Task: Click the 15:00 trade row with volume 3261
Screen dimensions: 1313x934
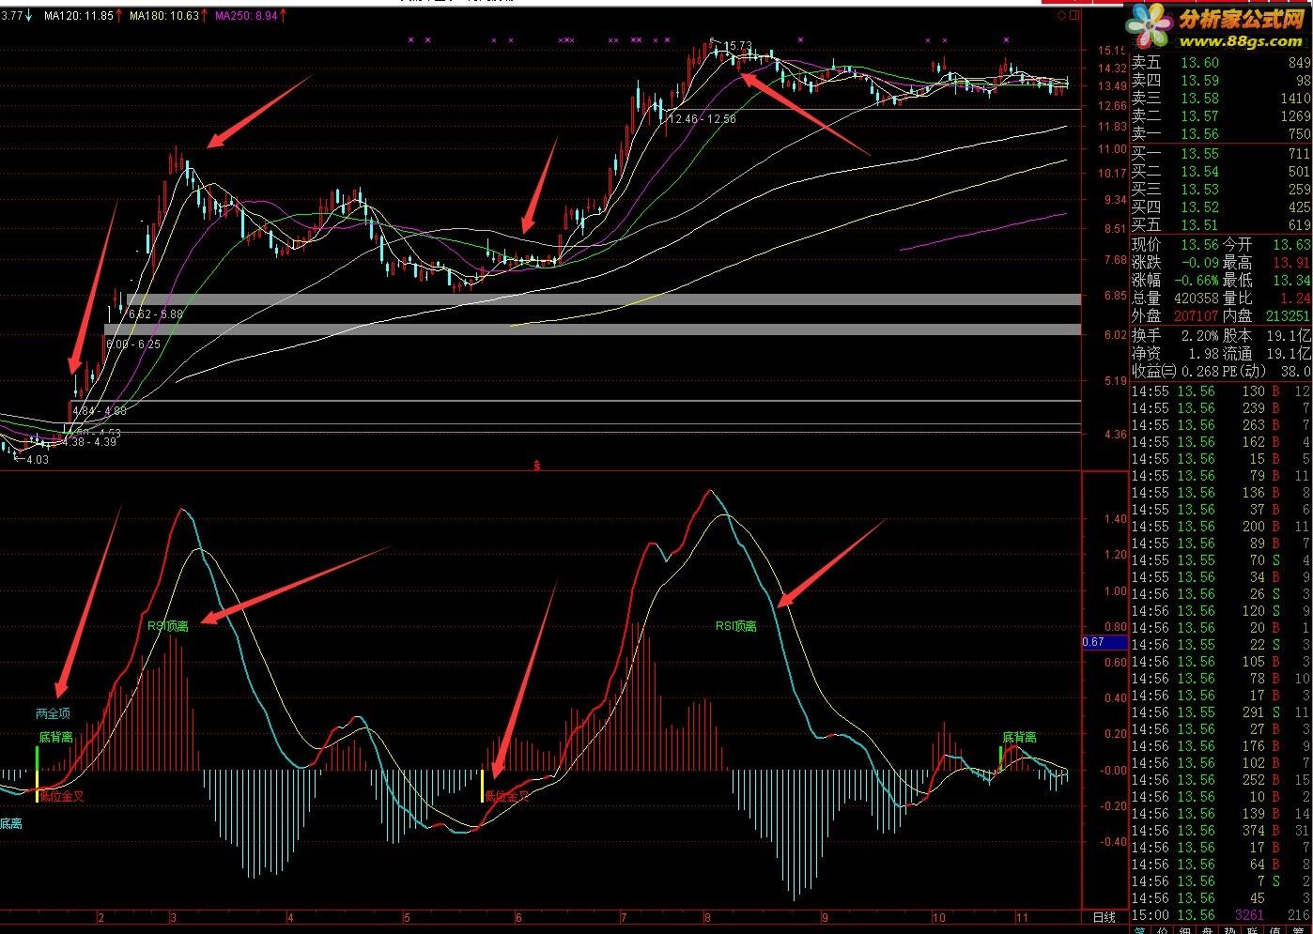Action: tap(1221, 915)
